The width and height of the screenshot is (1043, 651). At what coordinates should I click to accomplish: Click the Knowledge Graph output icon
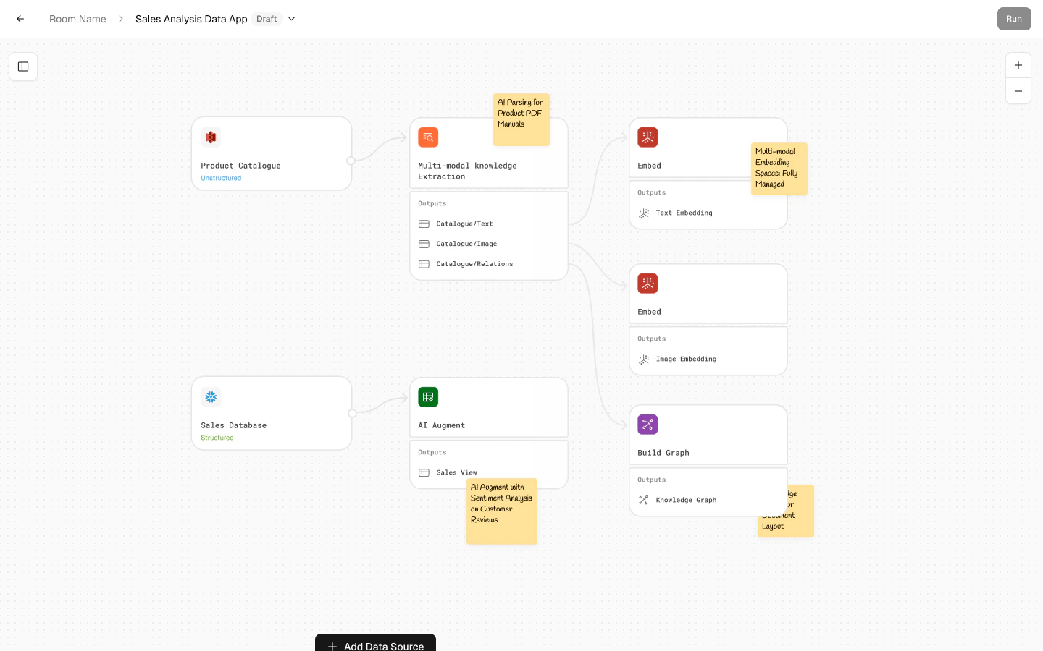coord(643,500)
